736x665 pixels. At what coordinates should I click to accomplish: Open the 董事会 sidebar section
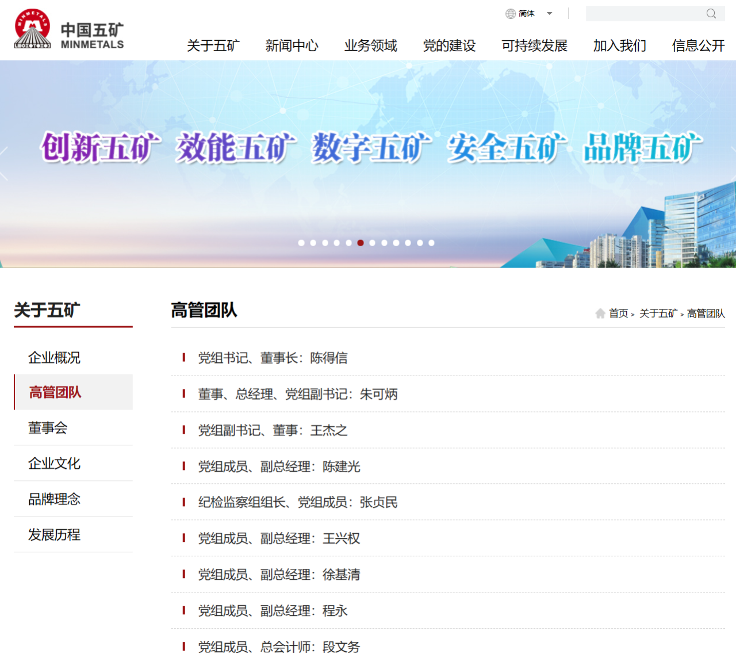[x=48, y=428]
